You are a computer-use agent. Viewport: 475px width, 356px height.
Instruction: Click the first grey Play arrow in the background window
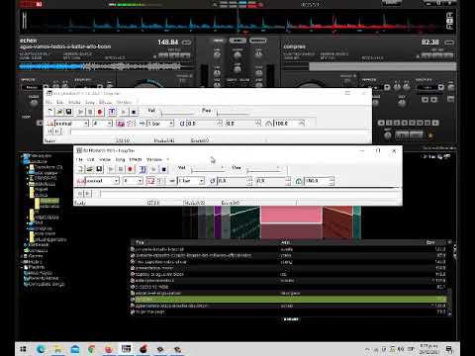[x=80, y=112]
